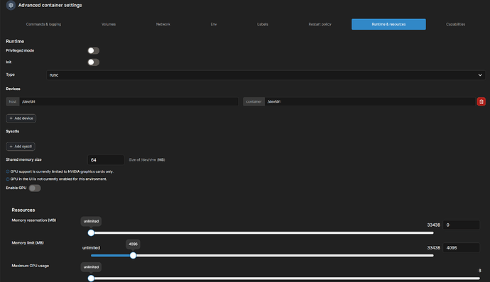Click the Advanced container settings gear icon

(11, 5)
